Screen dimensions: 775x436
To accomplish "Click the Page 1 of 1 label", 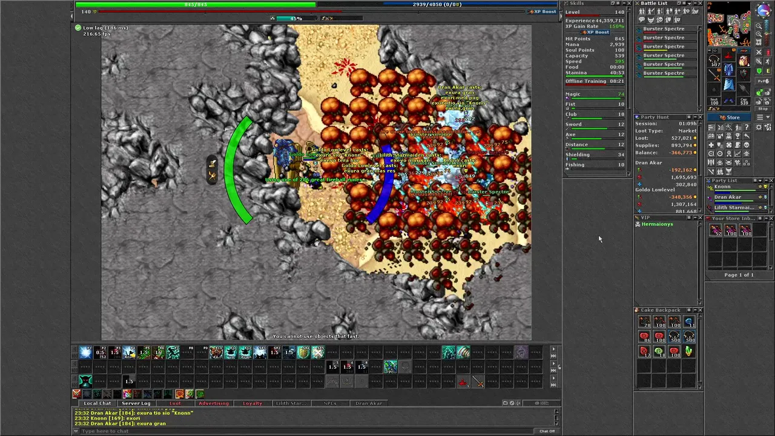I will [739, 275].
